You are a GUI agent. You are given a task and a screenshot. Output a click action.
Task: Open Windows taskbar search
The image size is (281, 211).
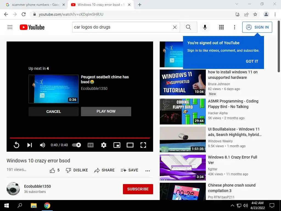point(20,206)
